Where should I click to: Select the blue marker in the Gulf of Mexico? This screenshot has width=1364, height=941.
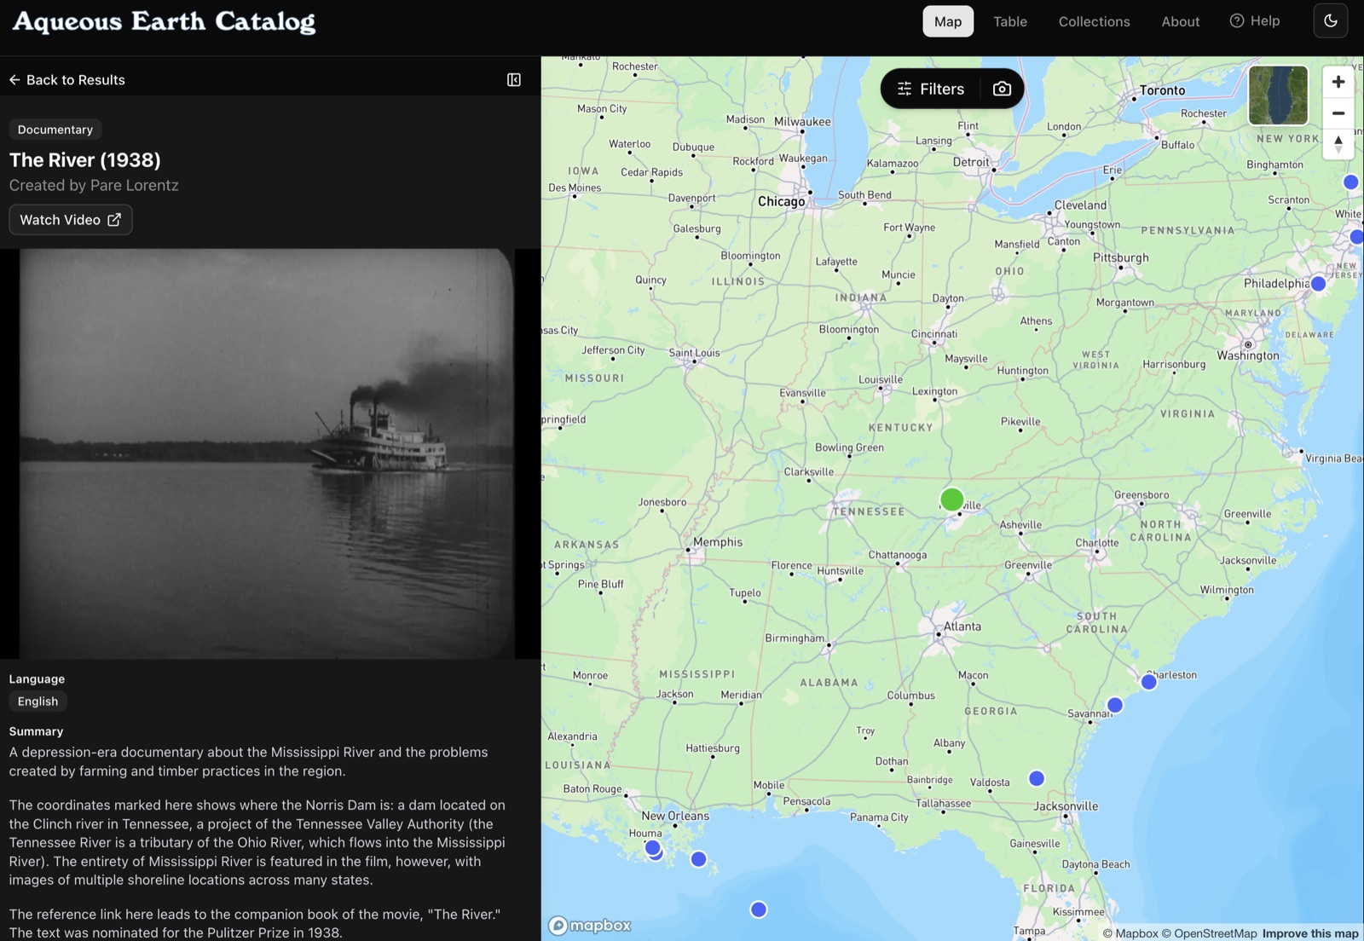pyautogui.click(x=758, y=909)
